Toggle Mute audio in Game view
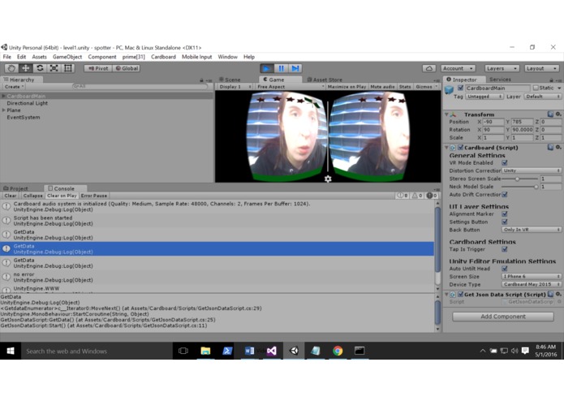564x401 pixels. (382, 87)
